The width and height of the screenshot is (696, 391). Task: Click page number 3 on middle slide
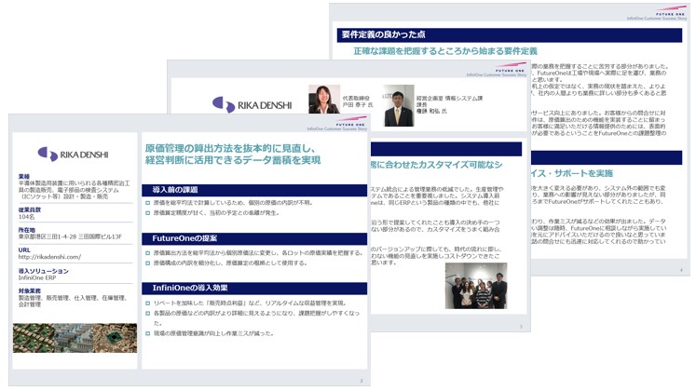[x=521, y=327]
